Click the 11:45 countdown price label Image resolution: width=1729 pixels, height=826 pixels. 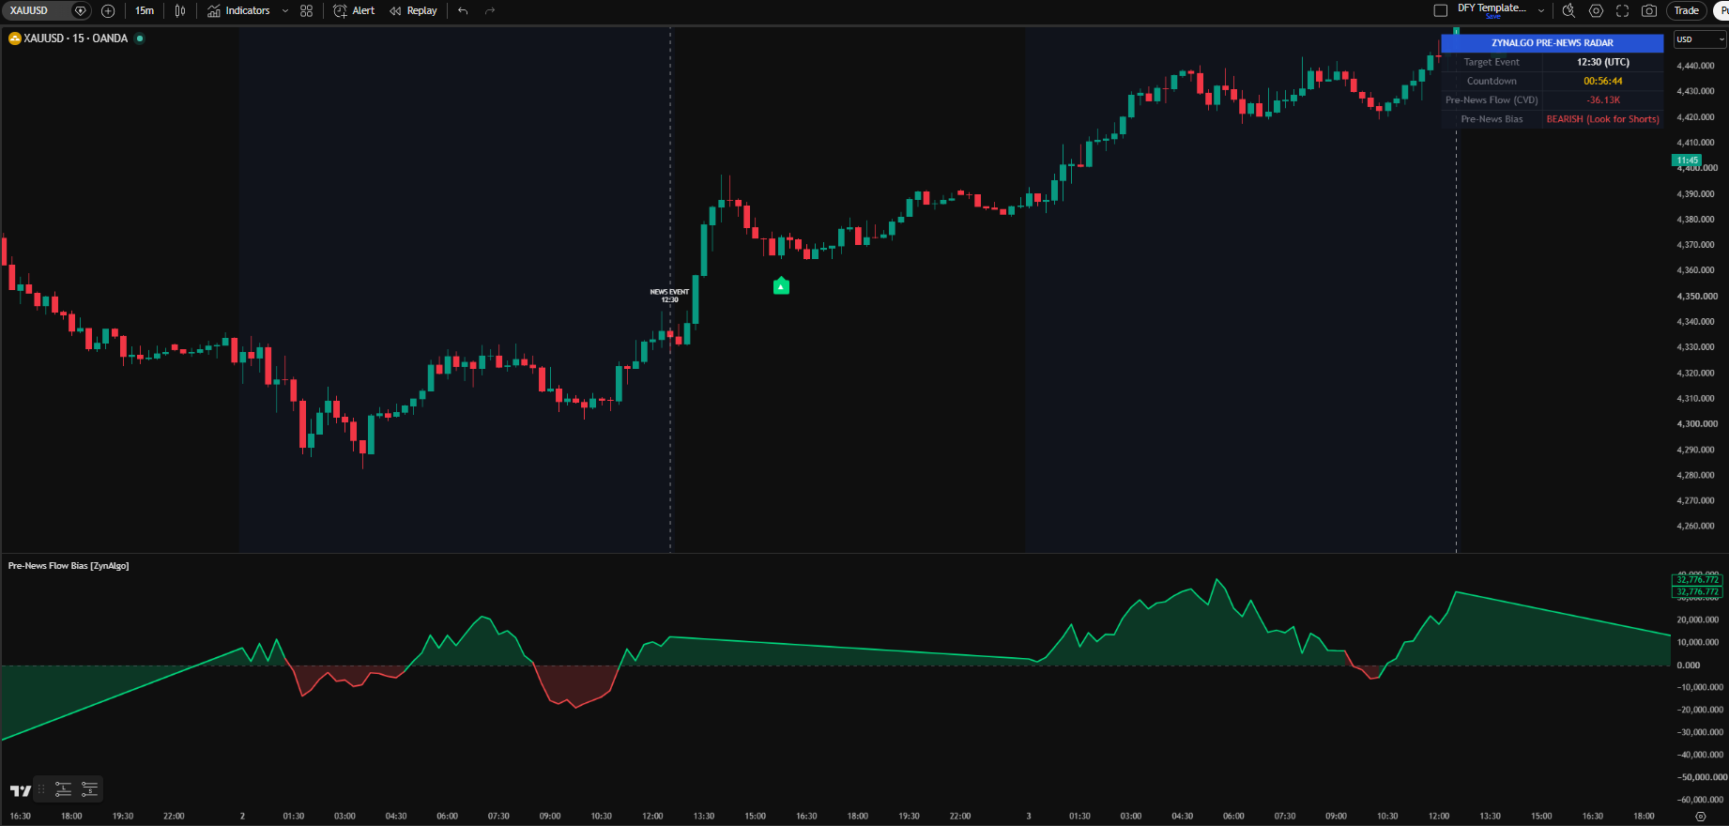1688,161
